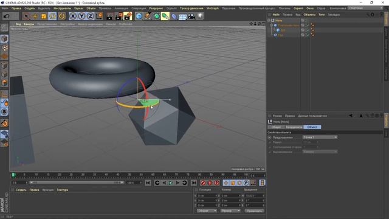This screenshot has height=219, width=389.
Task: Toggle the Y axis lock
Action: pyautogui.click(x=81, y=16)
